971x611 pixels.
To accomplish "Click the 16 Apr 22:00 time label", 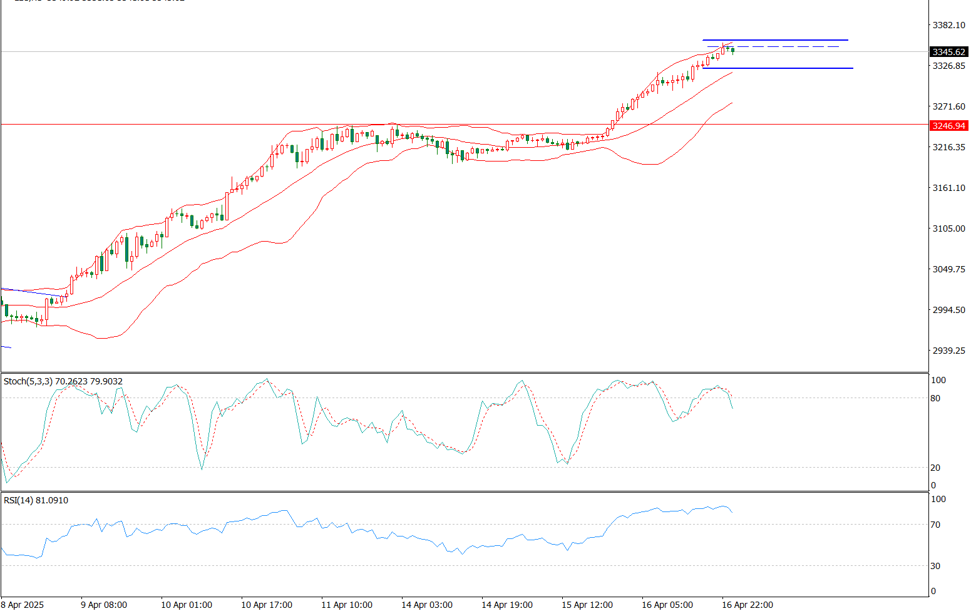I will (x=748, y=605).
